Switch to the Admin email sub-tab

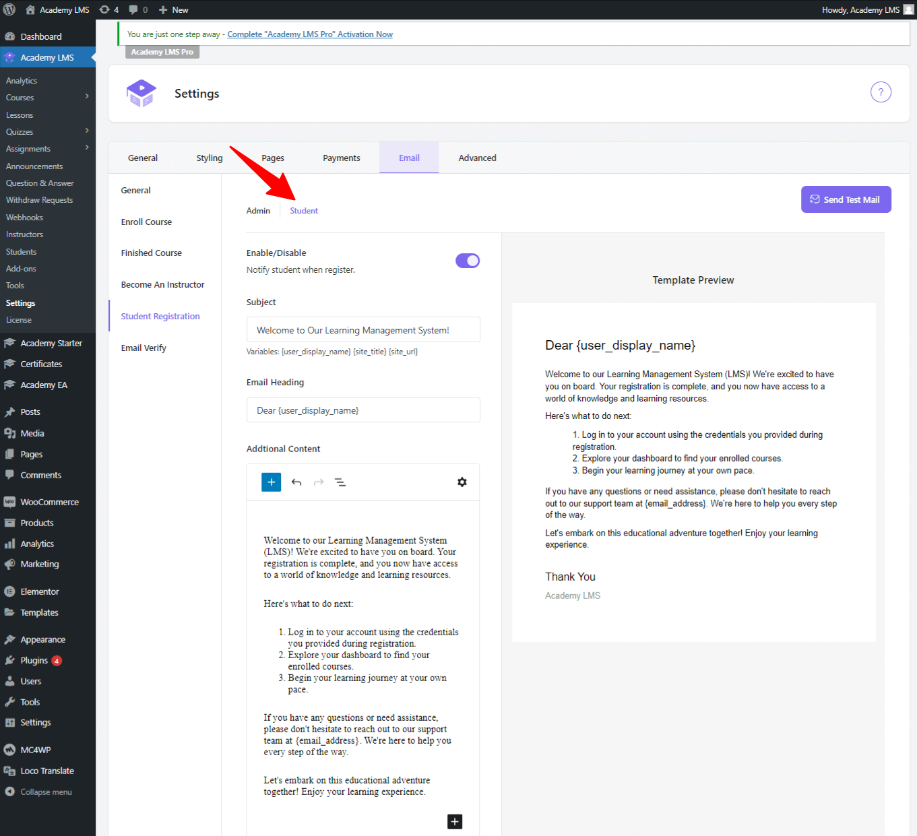[258, 210]
